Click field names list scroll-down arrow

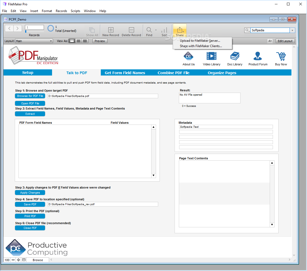coord(153,175)
